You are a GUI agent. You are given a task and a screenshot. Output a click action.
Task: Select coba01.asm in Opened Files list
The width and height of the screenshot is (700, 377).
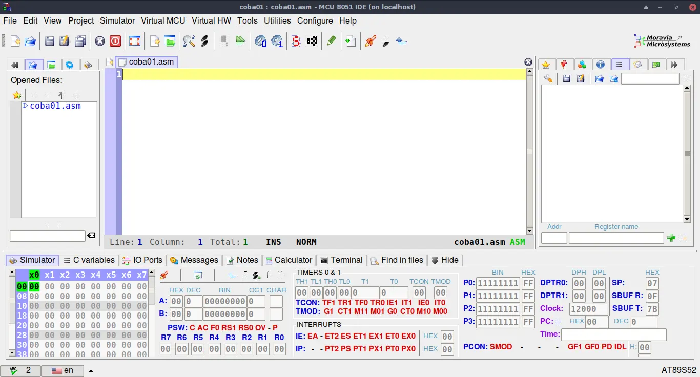[x=55, y=106]
